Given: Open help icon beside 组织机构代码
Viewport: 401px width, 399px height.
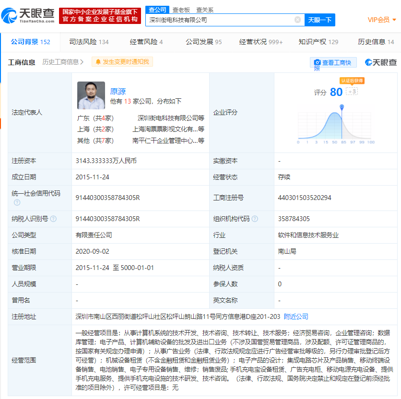Looking at the screenshot, I should [x=255, y=219].
